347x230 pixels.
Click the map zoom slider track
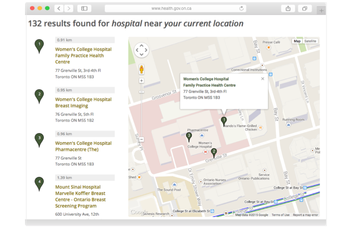click(141, 111)
